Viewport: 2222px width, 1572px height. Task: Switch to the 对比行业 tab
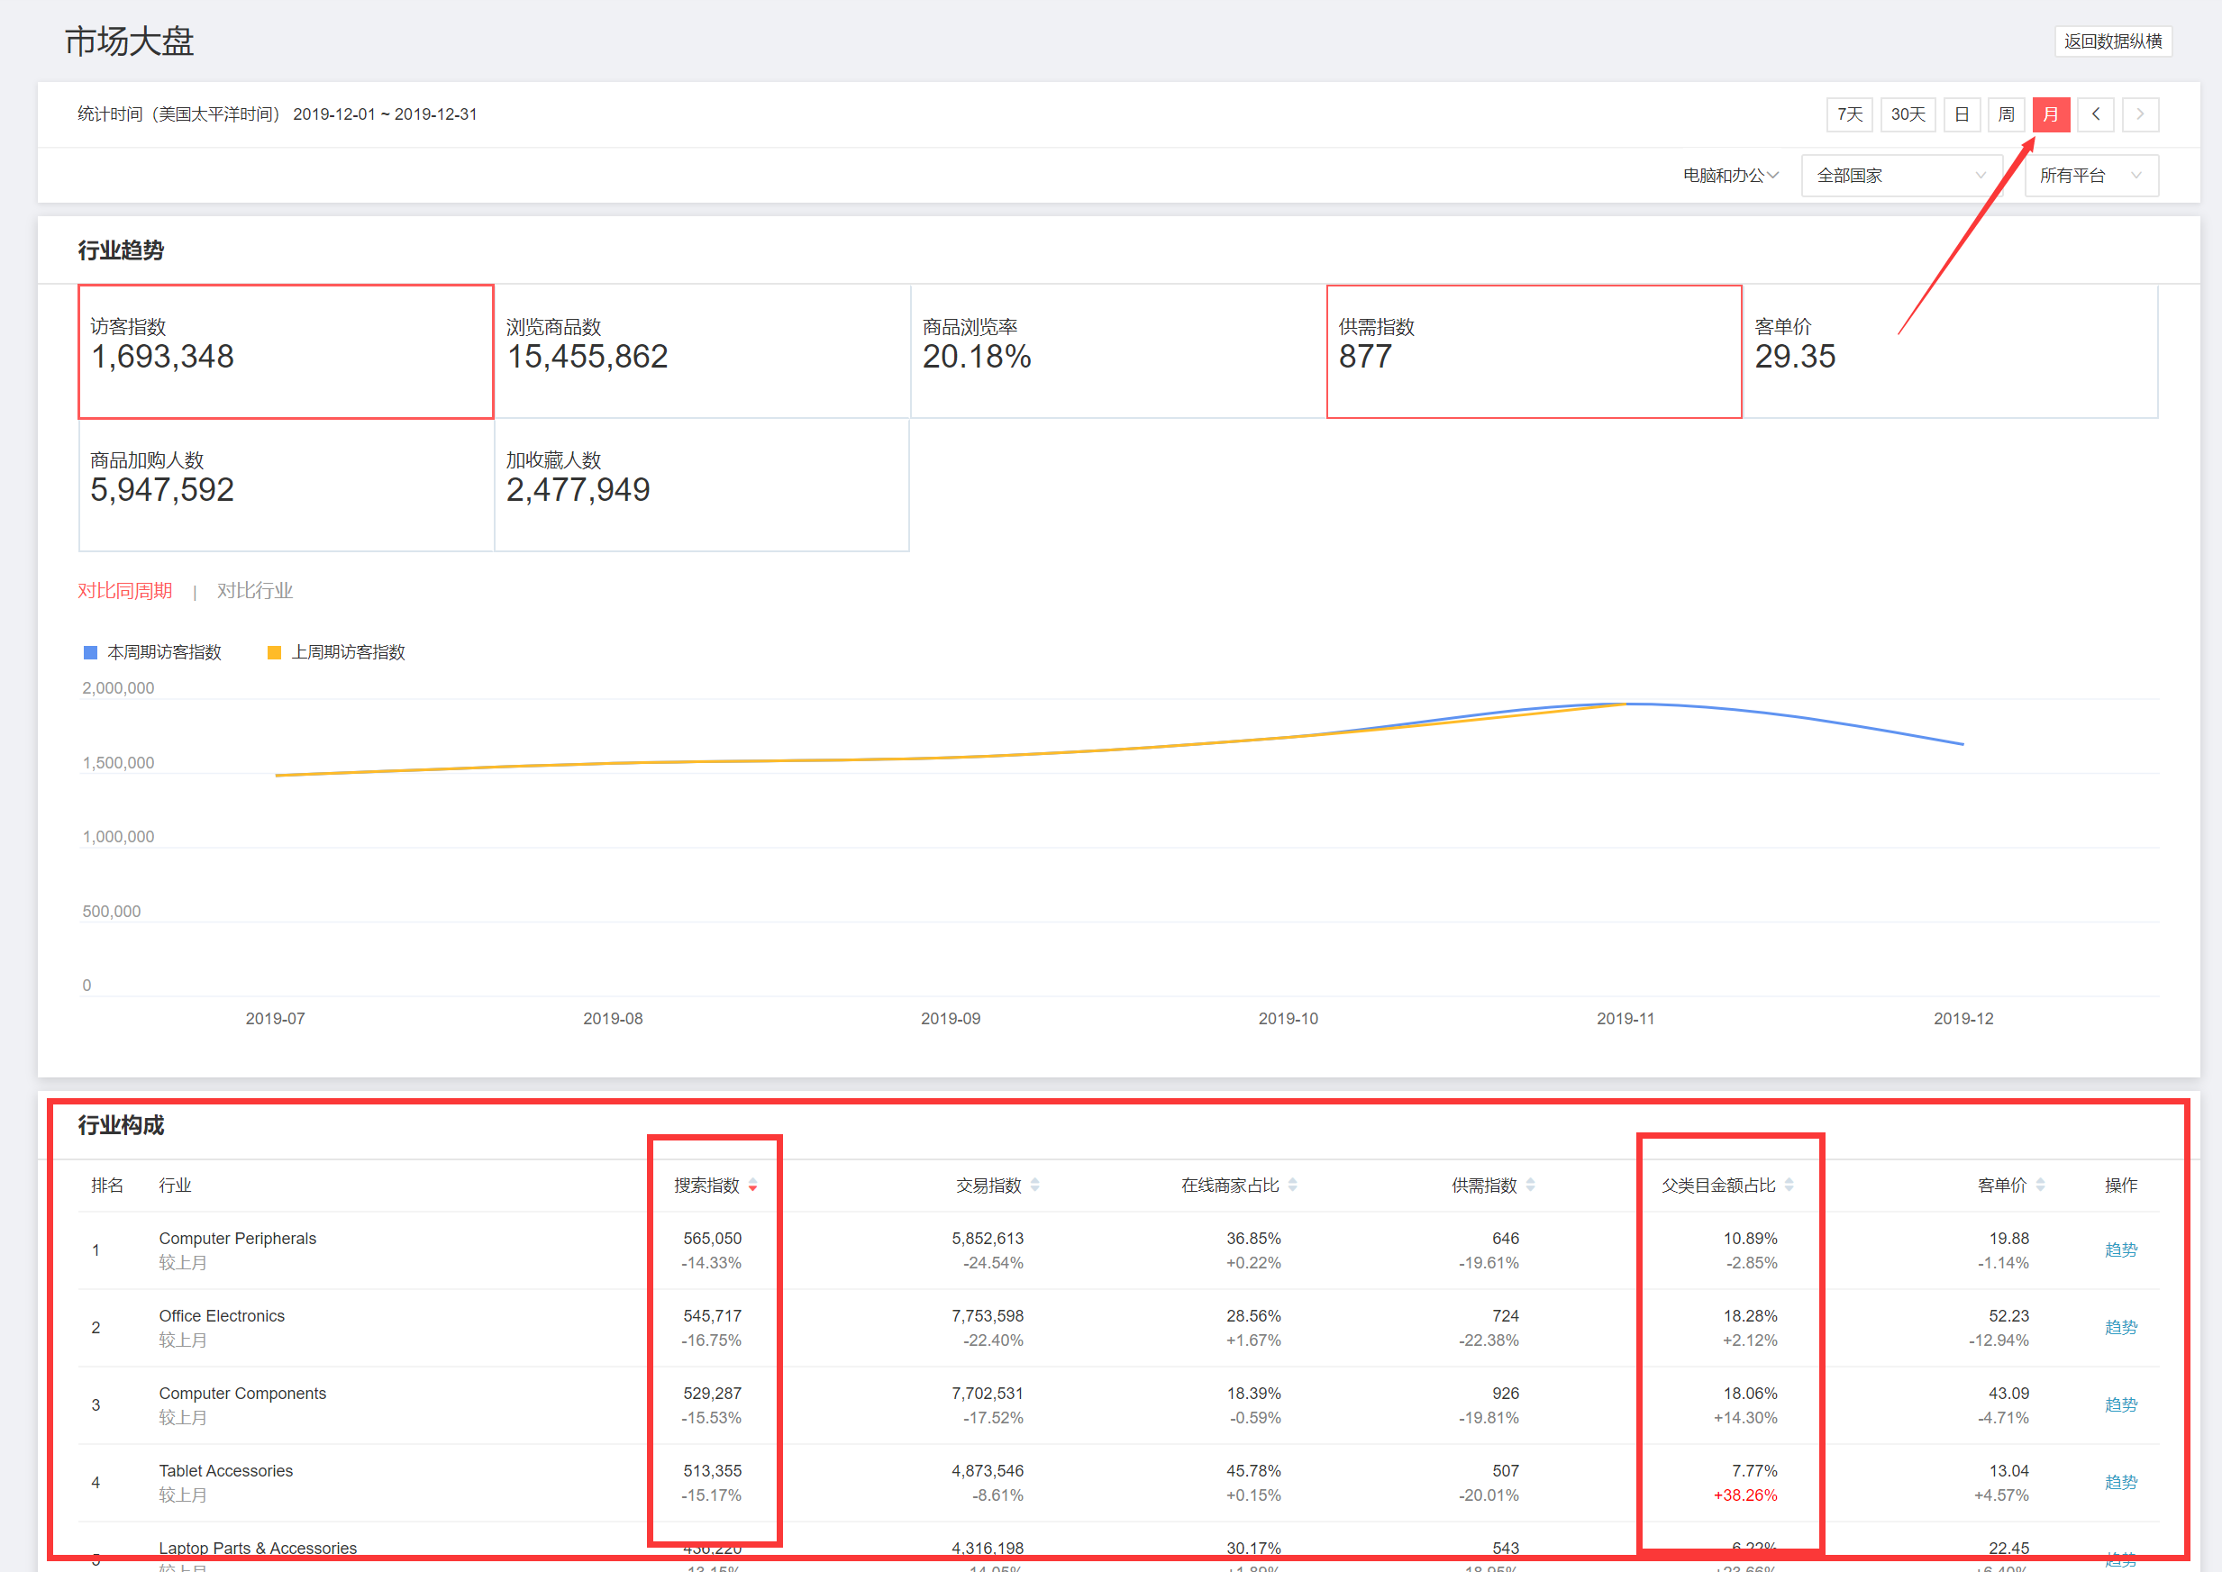point(254,590)
